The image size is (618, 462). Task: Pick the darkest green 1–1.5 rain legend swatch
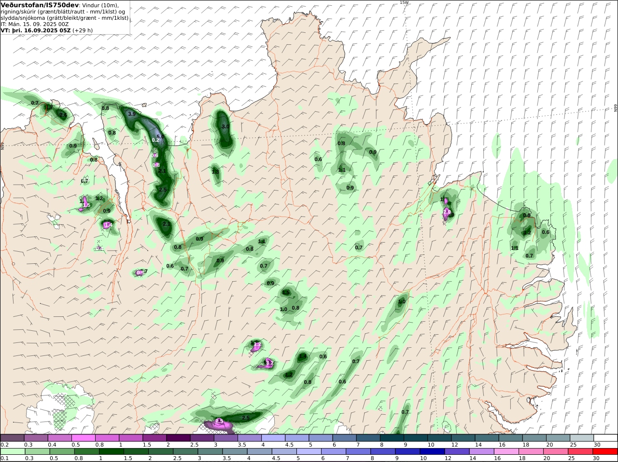pos(112,452)
